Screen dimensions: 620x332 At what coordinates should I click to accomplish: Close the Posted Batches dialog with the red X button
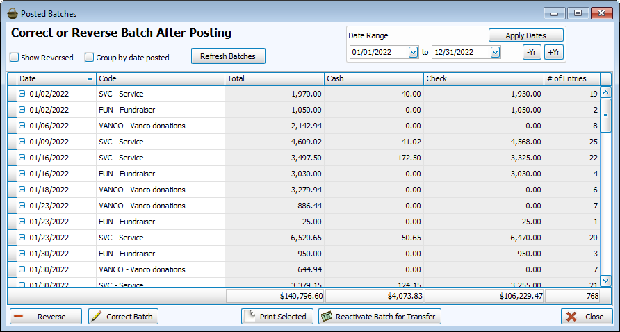click(x=587, y=317)
